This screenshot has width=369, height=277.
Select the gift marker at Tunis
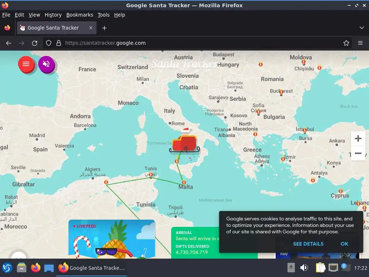tap(151, 175)
